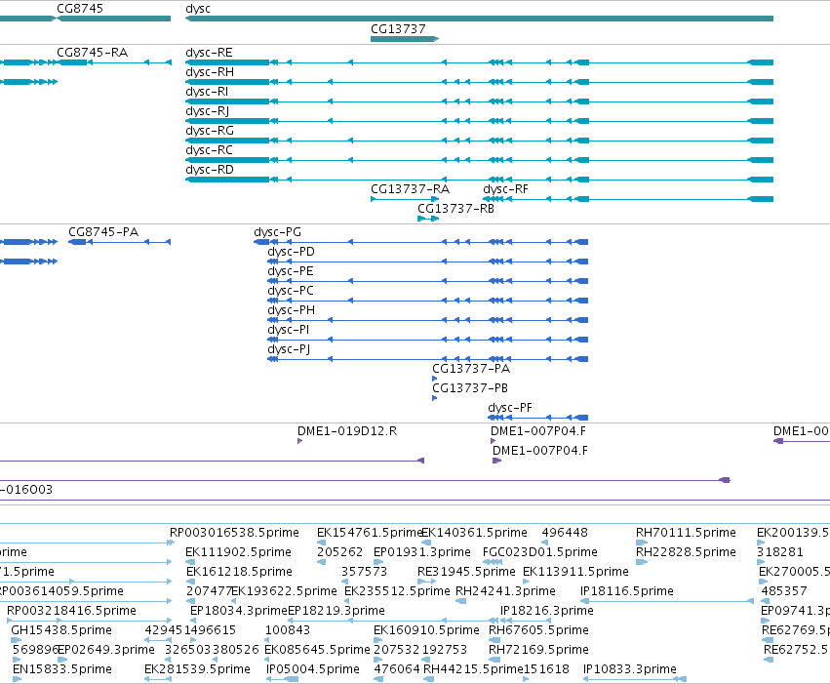Click transcript dysc-RI label

tap(207, 92)
